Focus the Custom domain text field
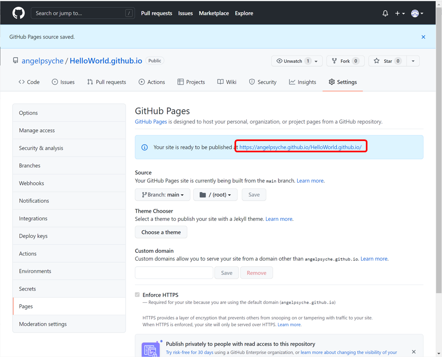The image size is (442, 357). click(174, 273)
